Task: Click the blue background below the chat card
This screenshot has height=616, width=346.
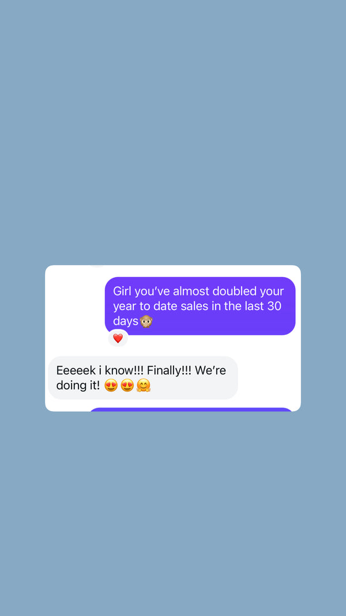Action: pyautogui.click(x=173, y=513)
